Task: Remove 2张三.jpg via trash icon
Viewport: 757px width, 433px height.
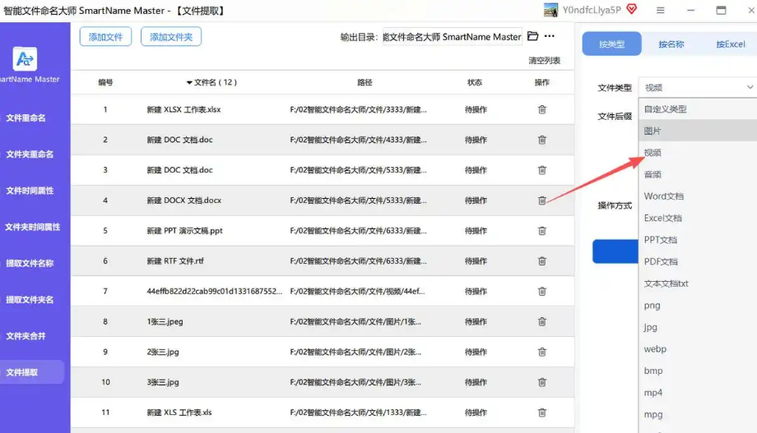Action: [541, 352]
